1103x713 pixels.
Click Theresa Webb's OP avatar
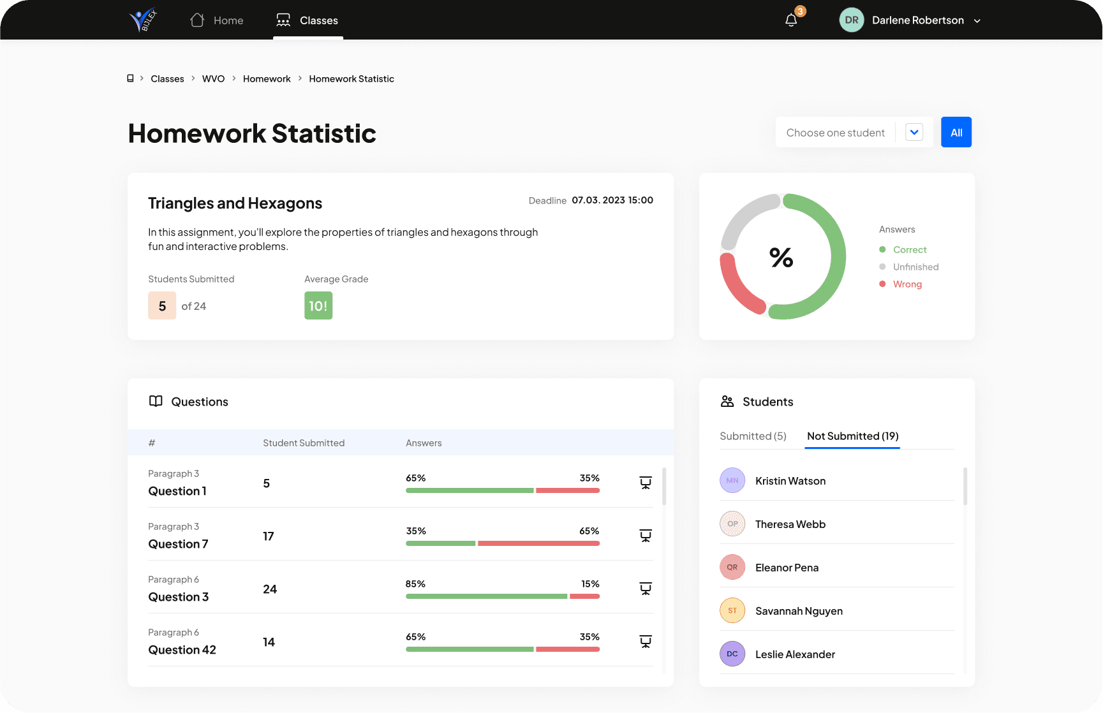coord(732,524)
